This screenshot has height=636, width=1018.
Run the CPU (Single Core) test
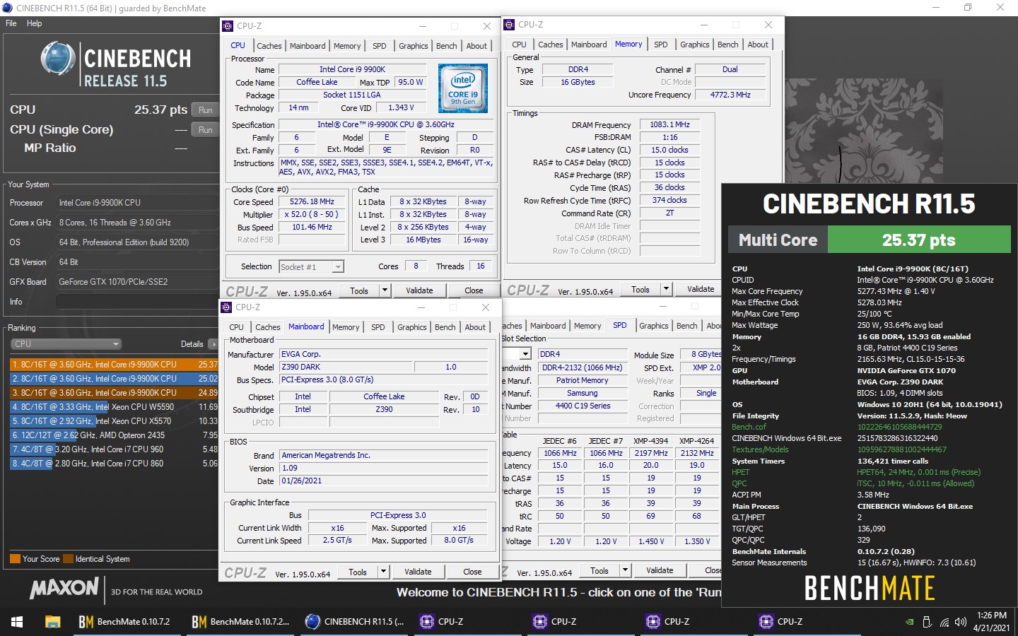click(x=206, y=130)
